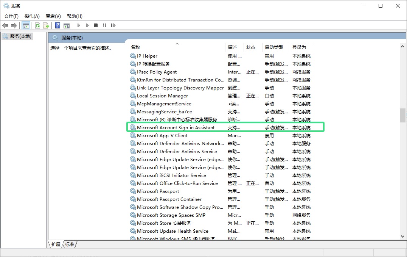Open the Help question-mark toolbar icon
This screenshot has height=257, width=407.
(57, 25)
